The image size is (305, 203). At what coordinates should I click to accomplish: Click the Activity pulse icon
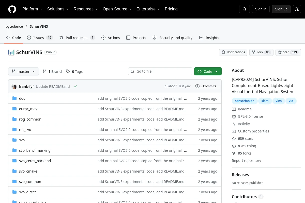234,124
